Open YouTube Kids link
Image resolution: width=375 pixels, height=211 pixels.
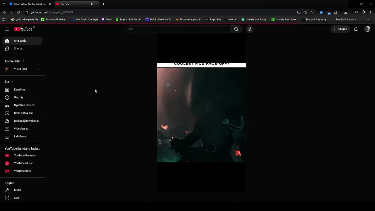point(22,171)
